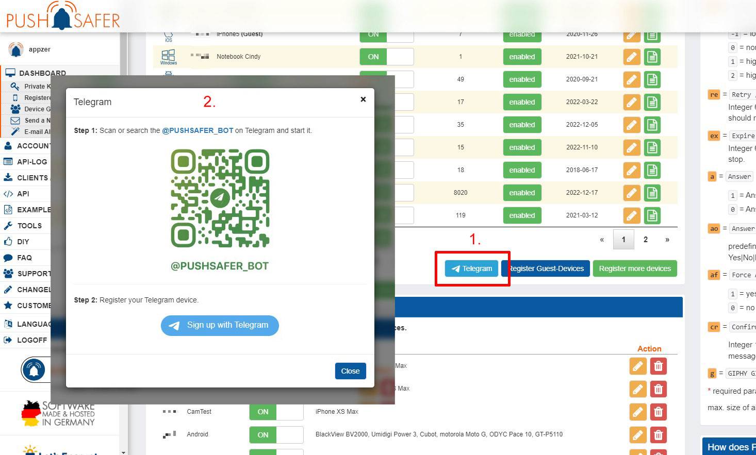This screenshot has width=756, height=455.
Task: Go to page 2 of device list
Action: click(645, 240)
